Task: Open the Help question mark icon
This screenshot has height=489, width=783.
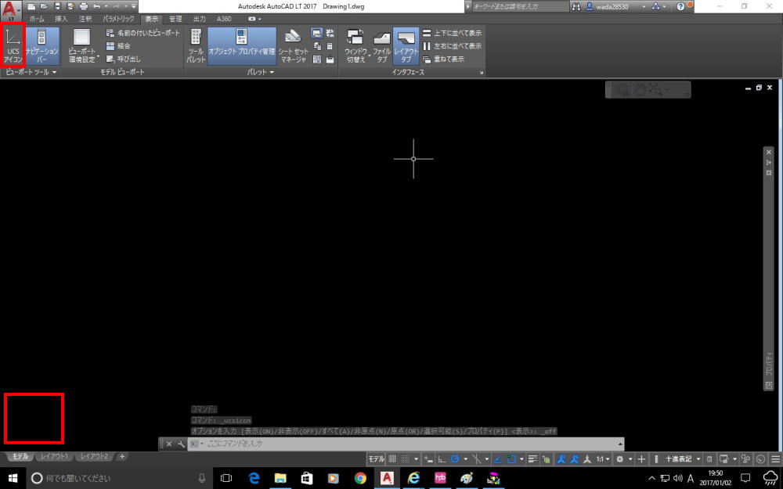Action: 680,6
